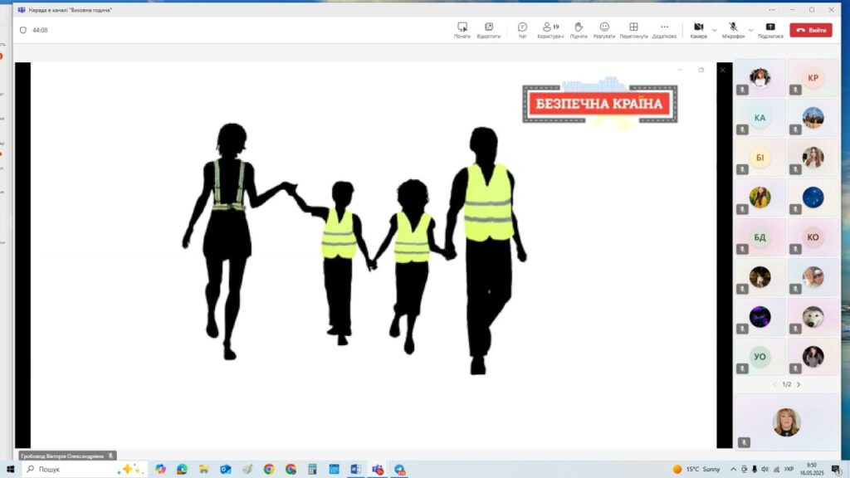Screen dimensions: 850x478
Task: Share your screen via Поділитися
Action: (x=770, y=30)
